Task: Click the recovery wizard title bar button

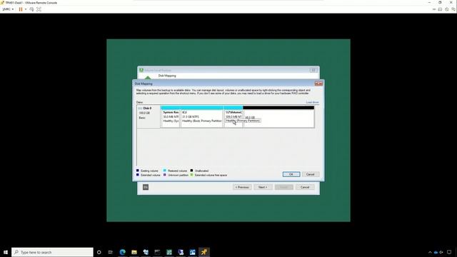Action: click(x=313, y=70)
